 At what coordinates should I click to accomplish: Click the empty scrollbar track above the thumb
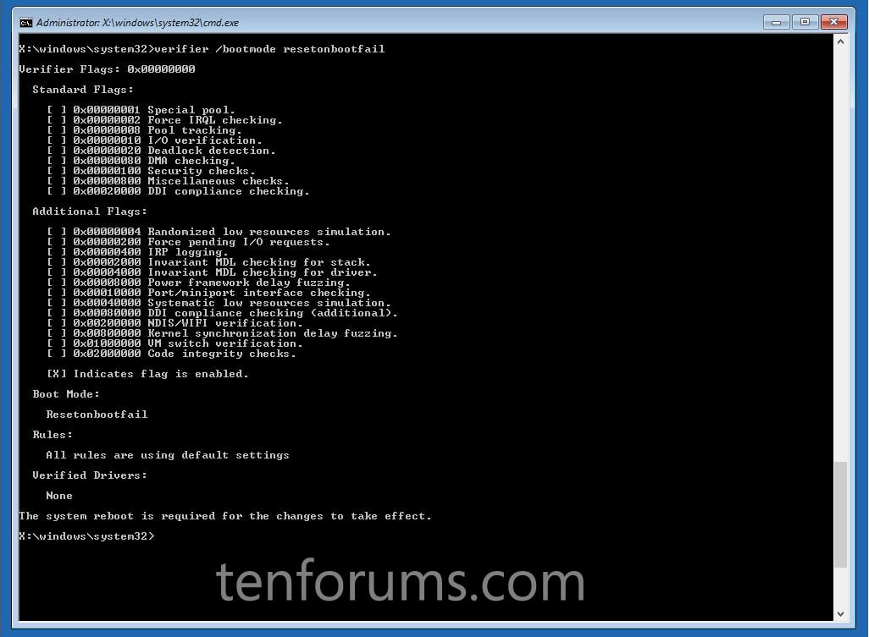pyautogui.click(x=840, y=255)
